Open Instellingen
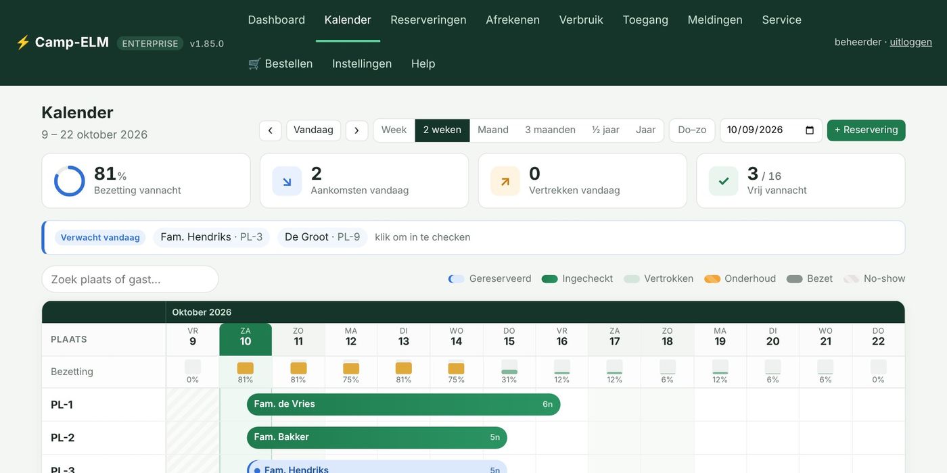This screenshot has width=947, height=473. [x=362, y=64]
